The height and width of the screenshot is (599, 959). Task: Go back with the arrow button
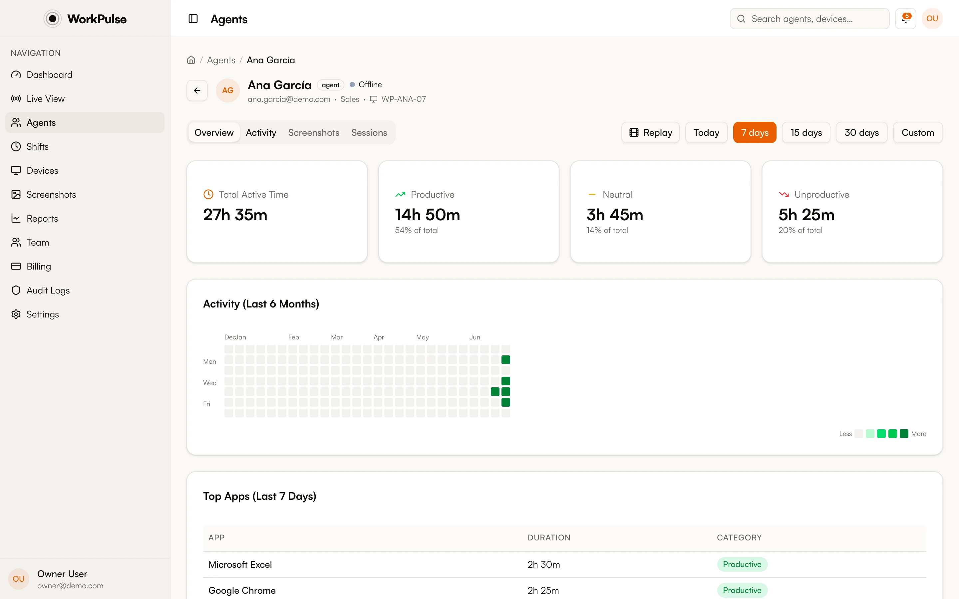pos(197,91)
